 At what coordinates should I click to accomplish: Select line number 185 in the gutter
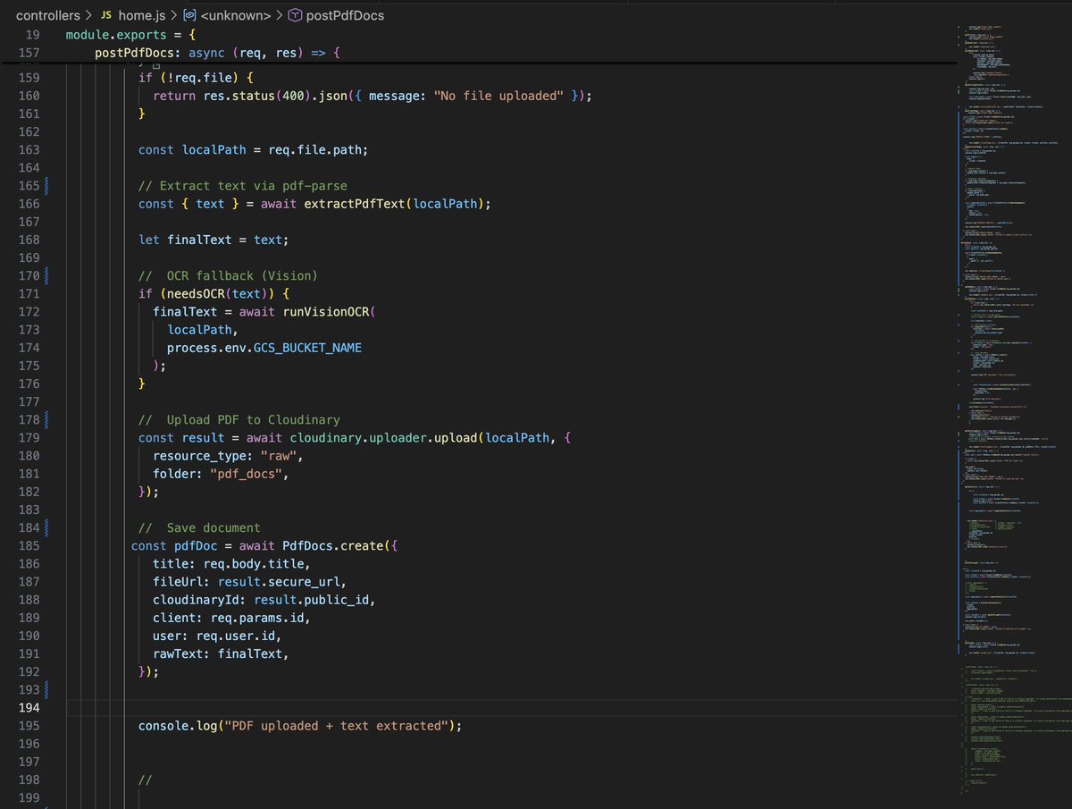[29, 545]
